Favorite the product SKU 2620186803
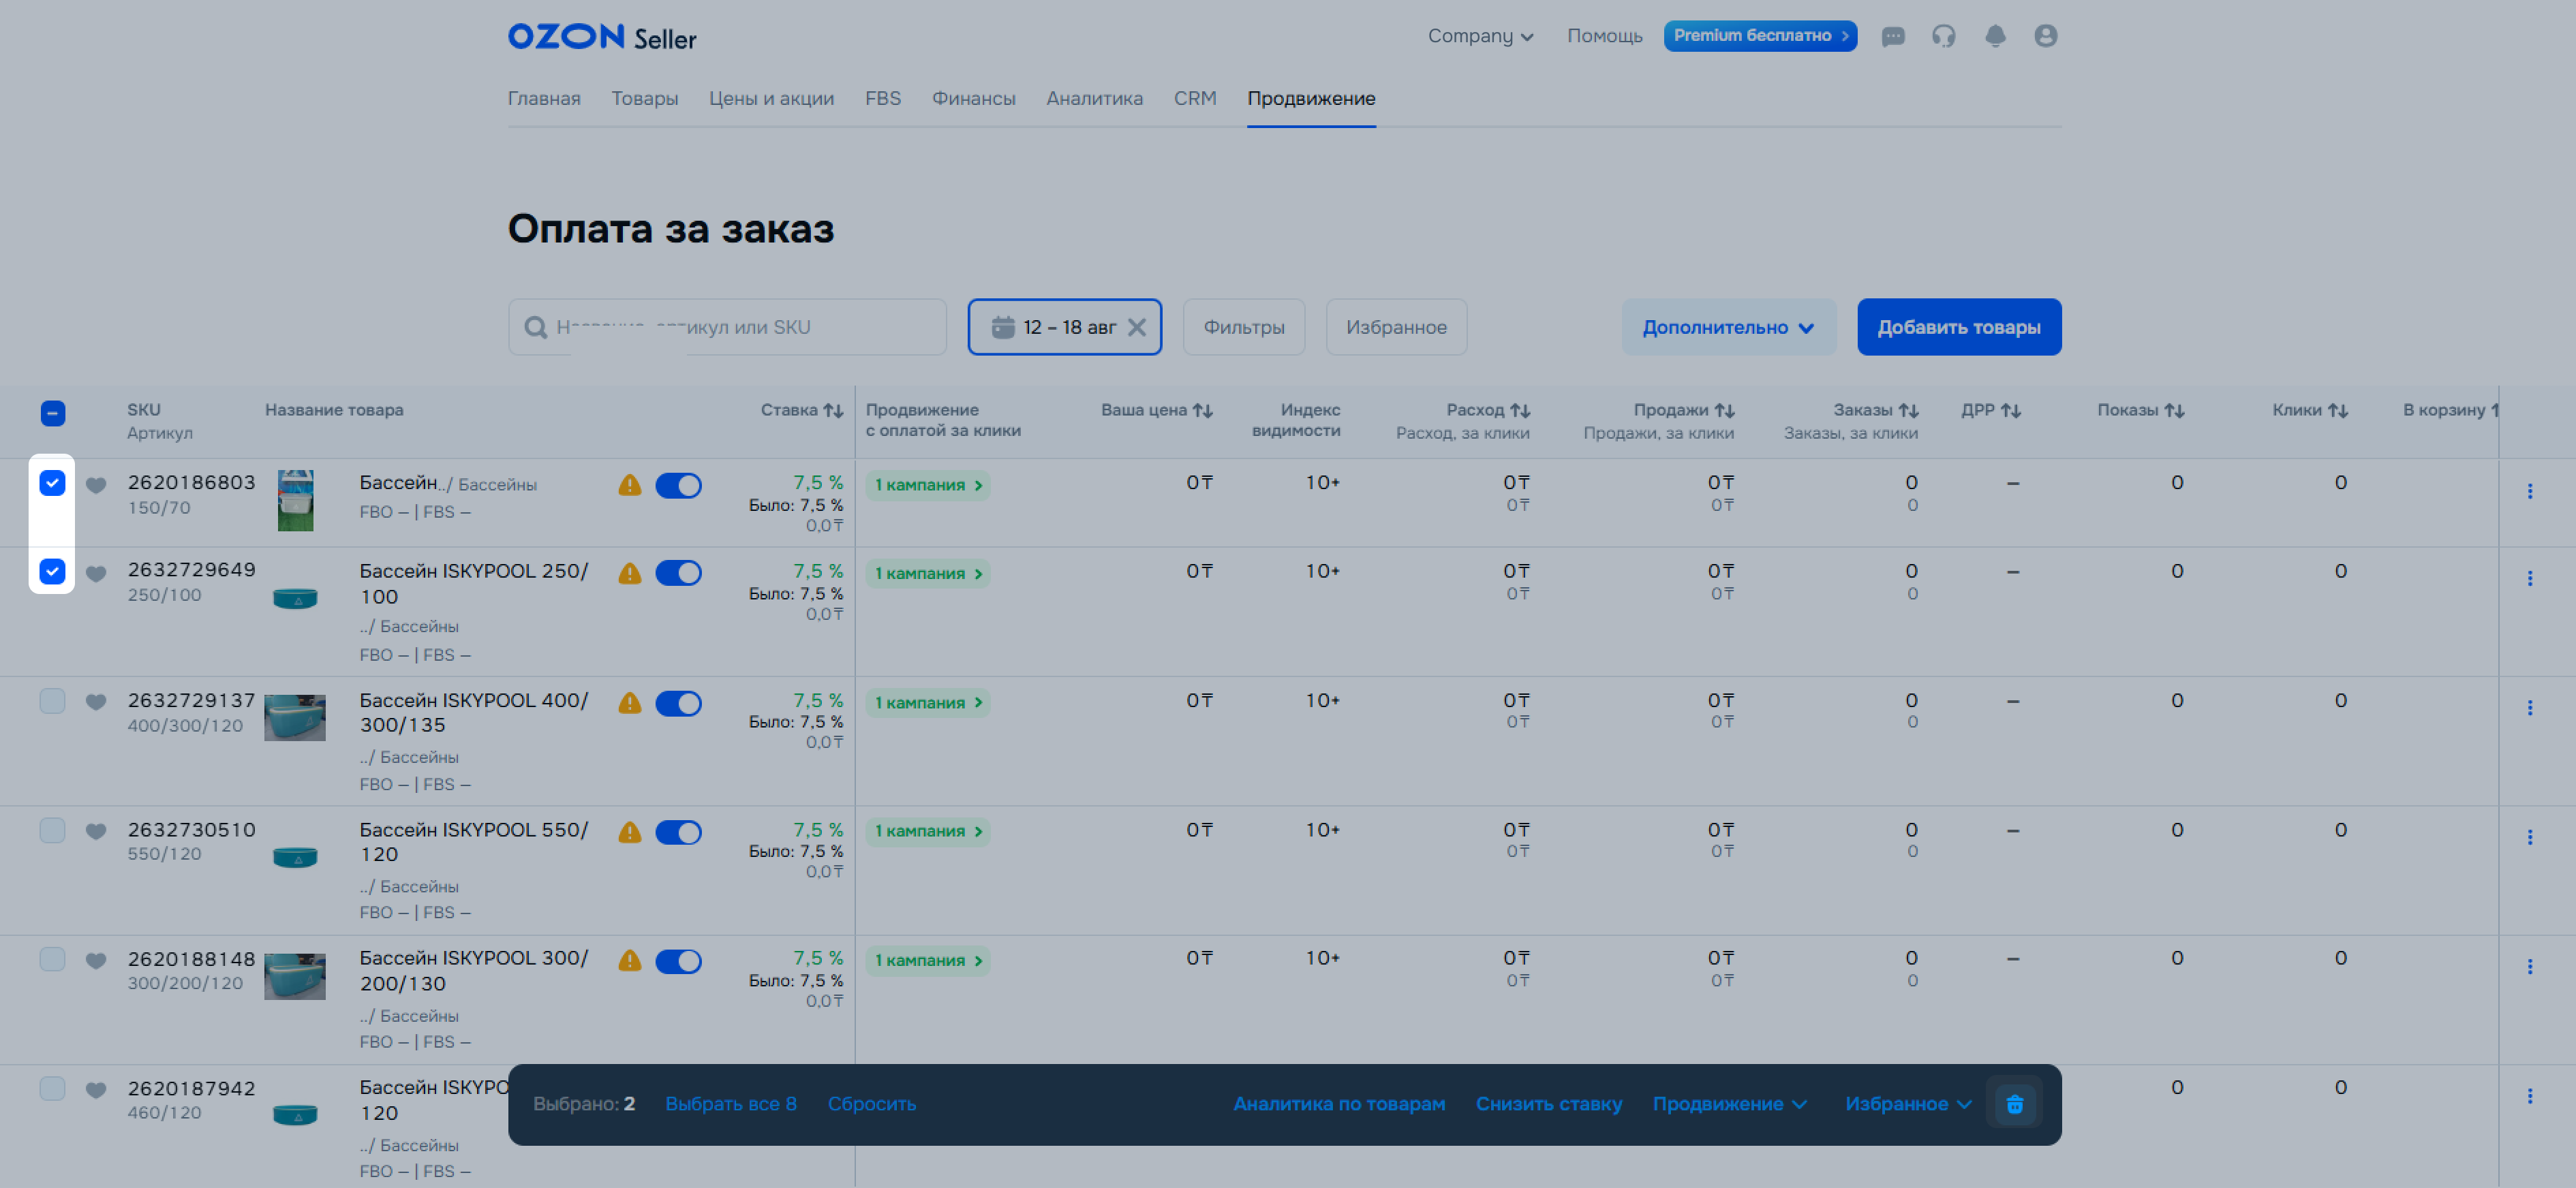The image size is (2576, 1188). tap(96, 484)
